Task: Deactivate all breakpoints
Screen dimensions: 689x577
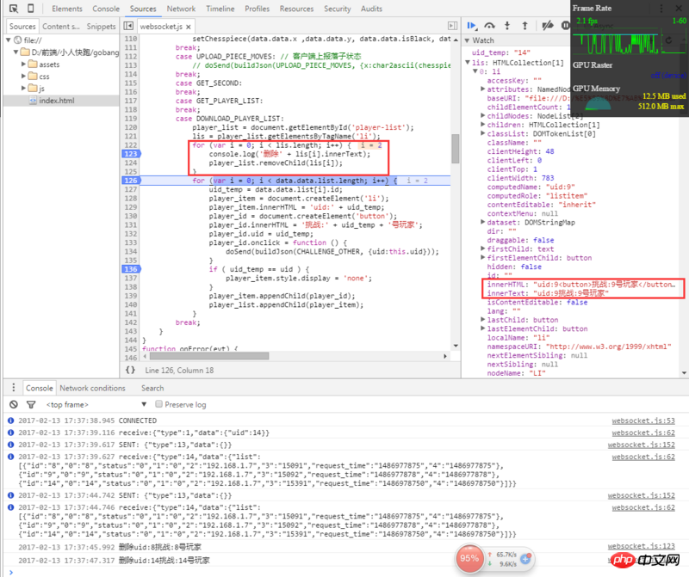Action: [548, 26]
